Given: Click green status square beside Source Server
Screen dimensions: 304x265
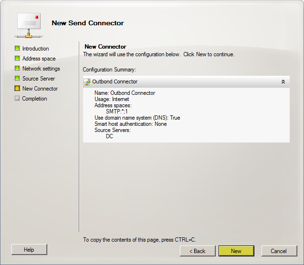Looking at the screenshot, I should 17,78.
